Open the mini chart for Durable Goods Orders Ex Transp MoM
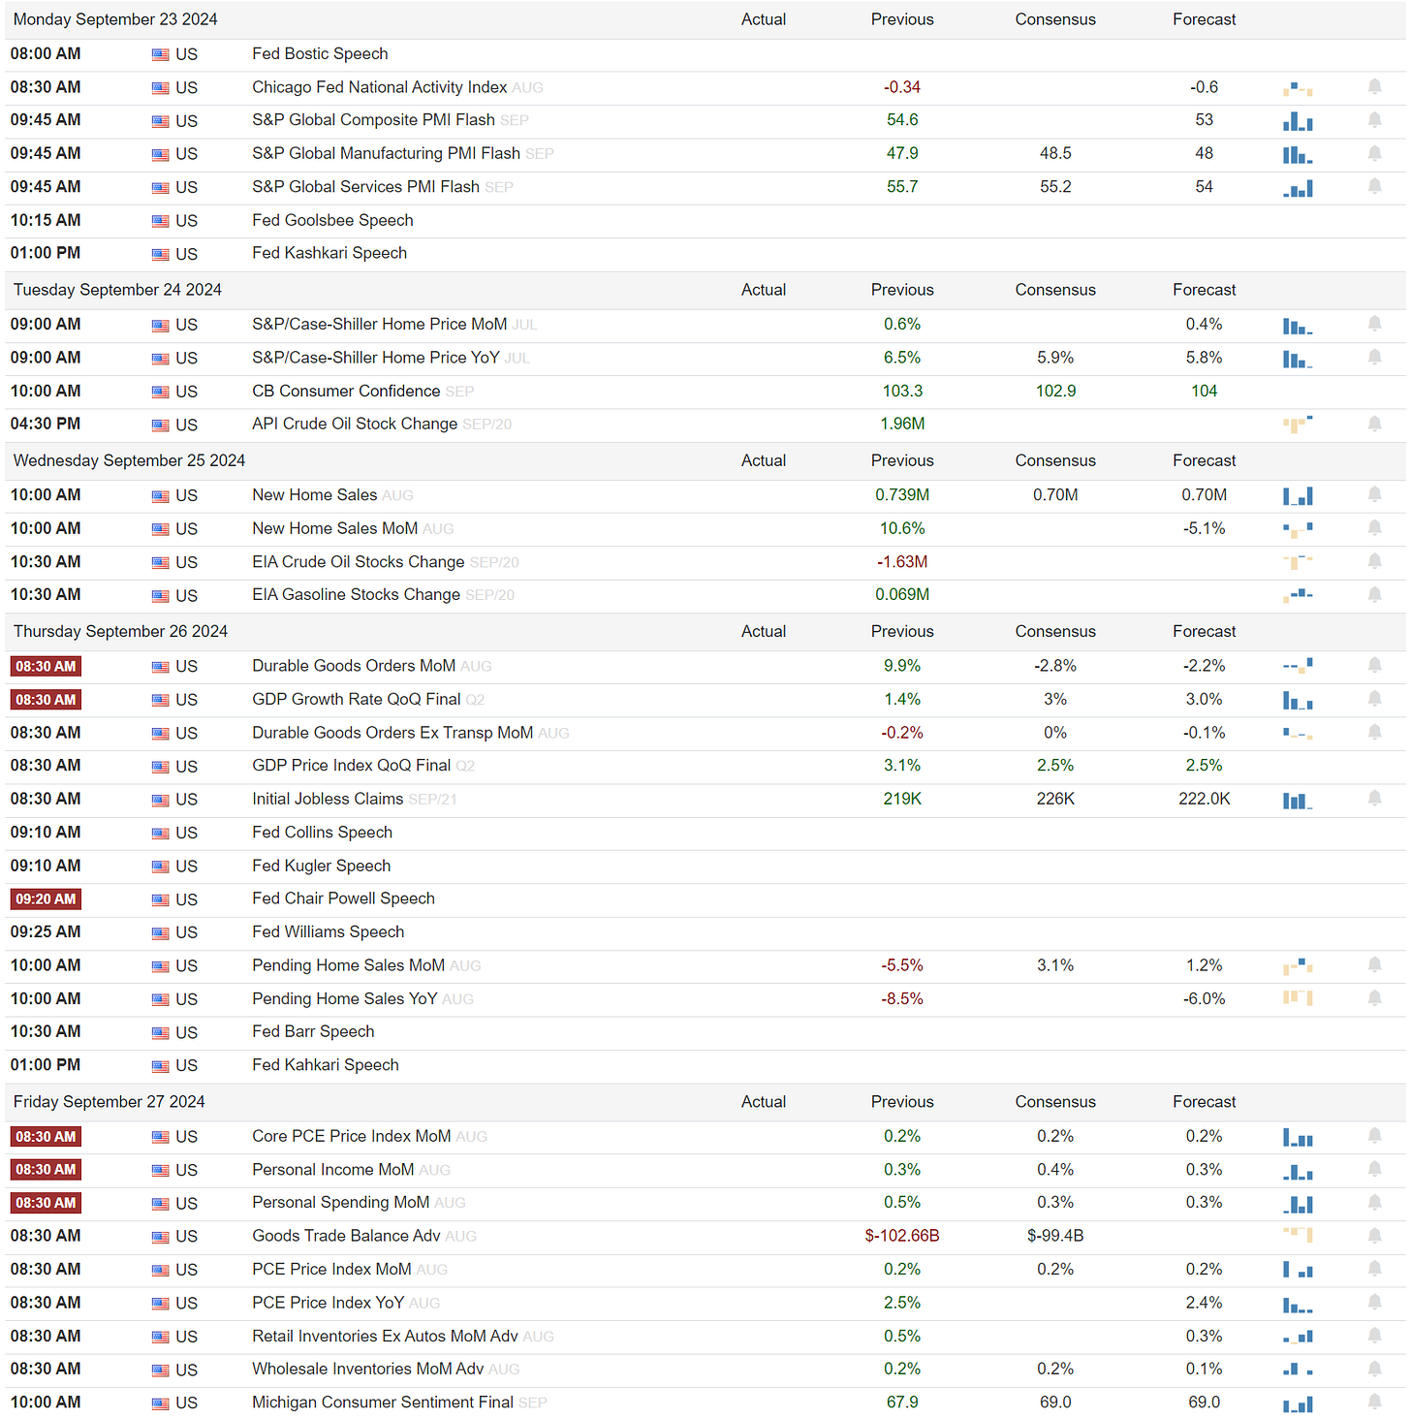The width and height of the screenshot is (1411, 1418). pyautogui.click(x=1298, y=734)
